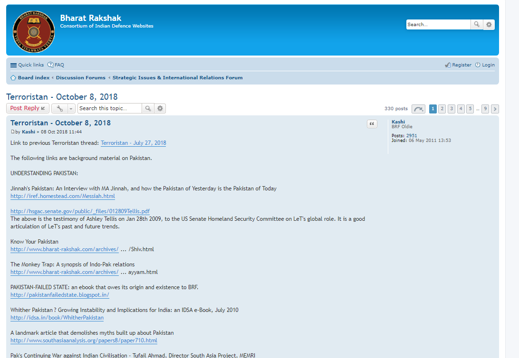Image resolution: width=519 pixels, height=358 pixels.
Task: Open hsgac.senate.gov Tellis pdf link
Action: pyautogui.click(x=80, y=211)
